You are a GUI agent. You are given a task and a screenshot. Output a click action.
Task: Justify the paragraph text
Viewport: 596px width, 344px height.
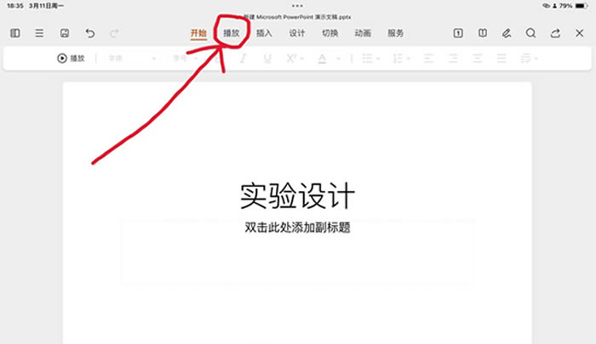coord(501,59)
